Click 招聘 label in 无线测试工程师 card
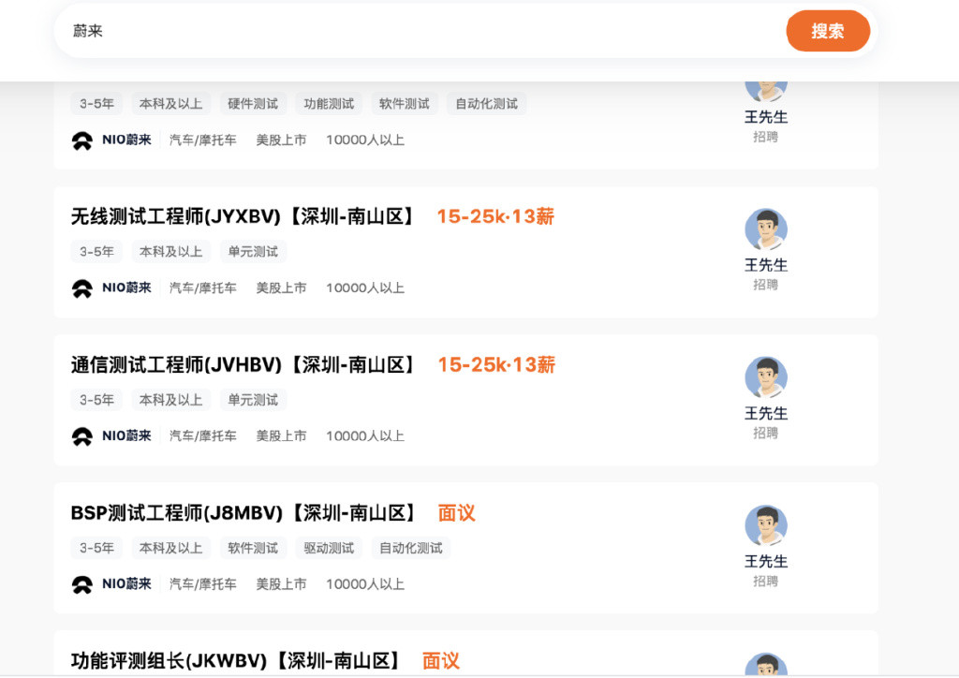 tap(766, 285)
